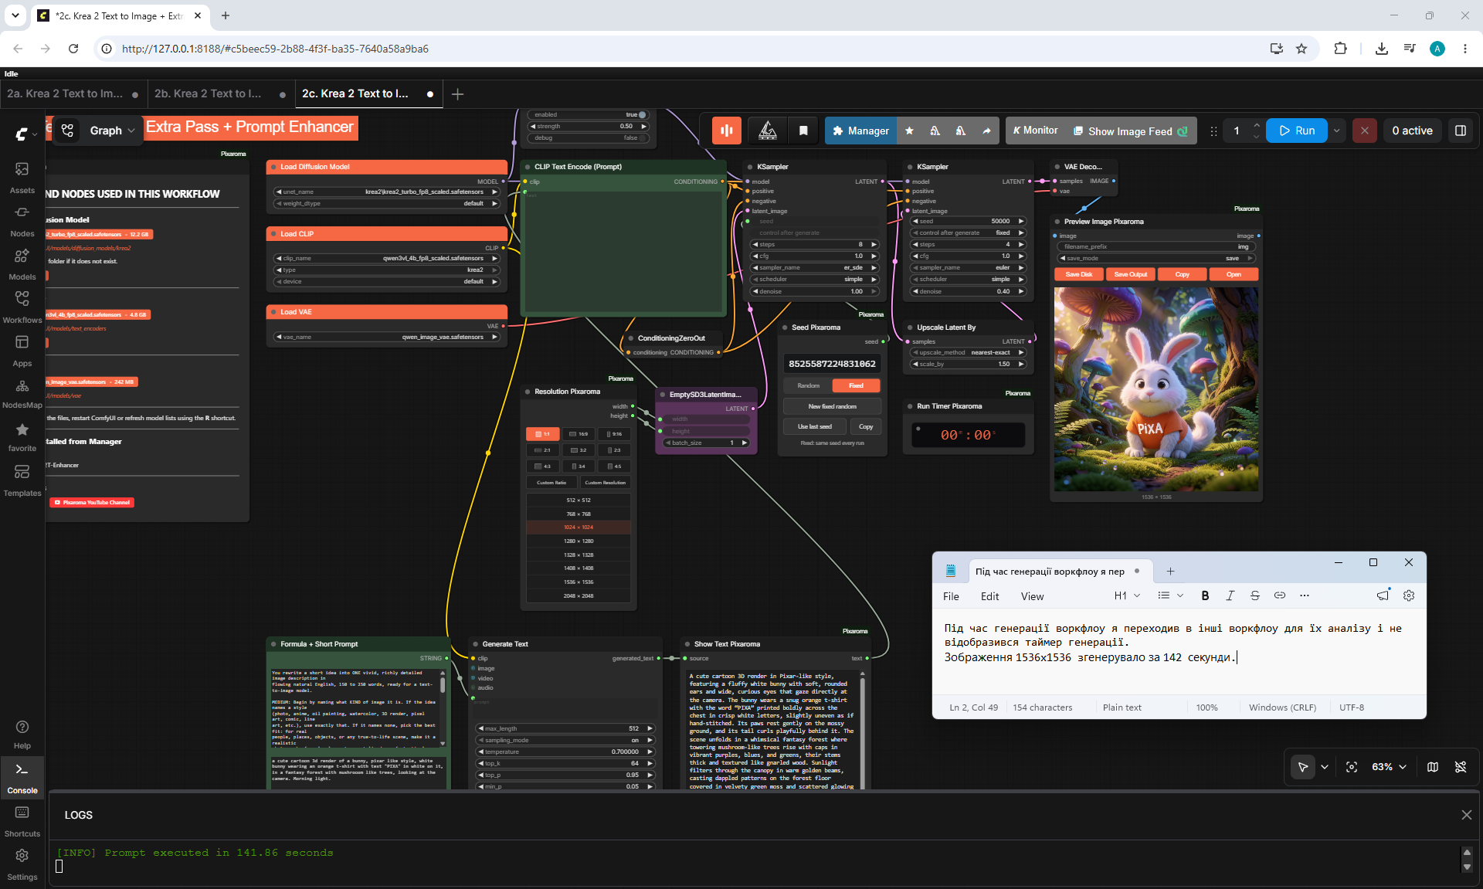Open the H1 heading dropdown in Notepad
The image size is (1483, 889).
1127,595
